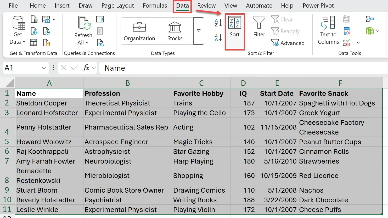Expand the Data Types gallery
The height and width of the screenshot is (218, 388).
pyautogui.click(x=199, y=31)
